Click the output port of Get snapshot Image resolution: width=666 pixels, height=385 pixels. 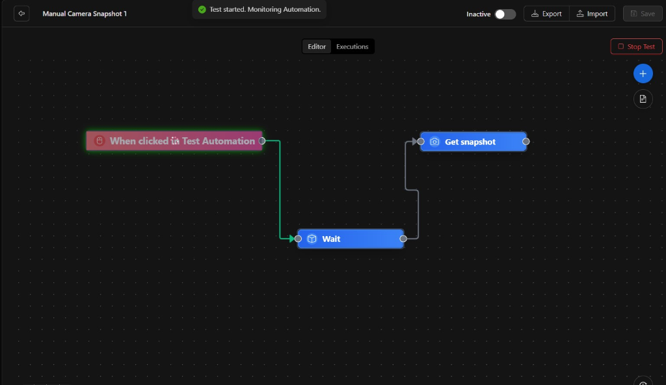(x=526, y=142)
